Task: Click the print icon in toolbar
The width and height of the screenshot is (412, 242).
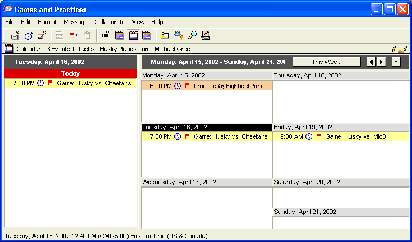Action: pos(206,35)
